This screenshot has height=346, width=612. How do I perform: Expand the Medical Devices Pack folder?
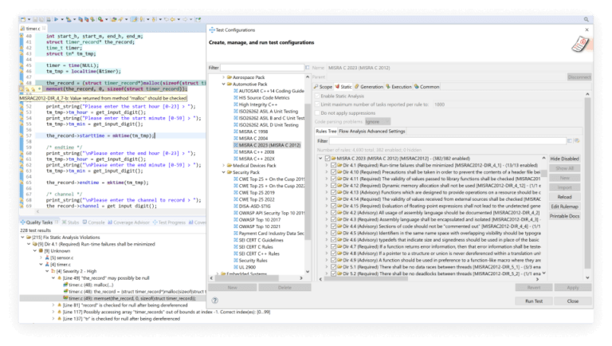(x=224, y=165)
